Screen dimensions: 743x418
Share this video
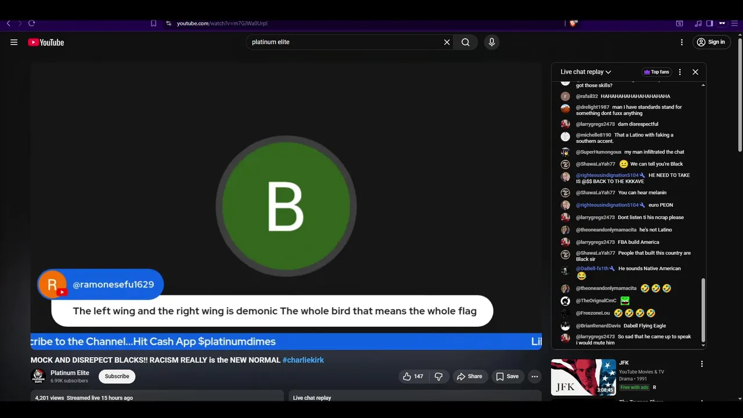[469, 376]
